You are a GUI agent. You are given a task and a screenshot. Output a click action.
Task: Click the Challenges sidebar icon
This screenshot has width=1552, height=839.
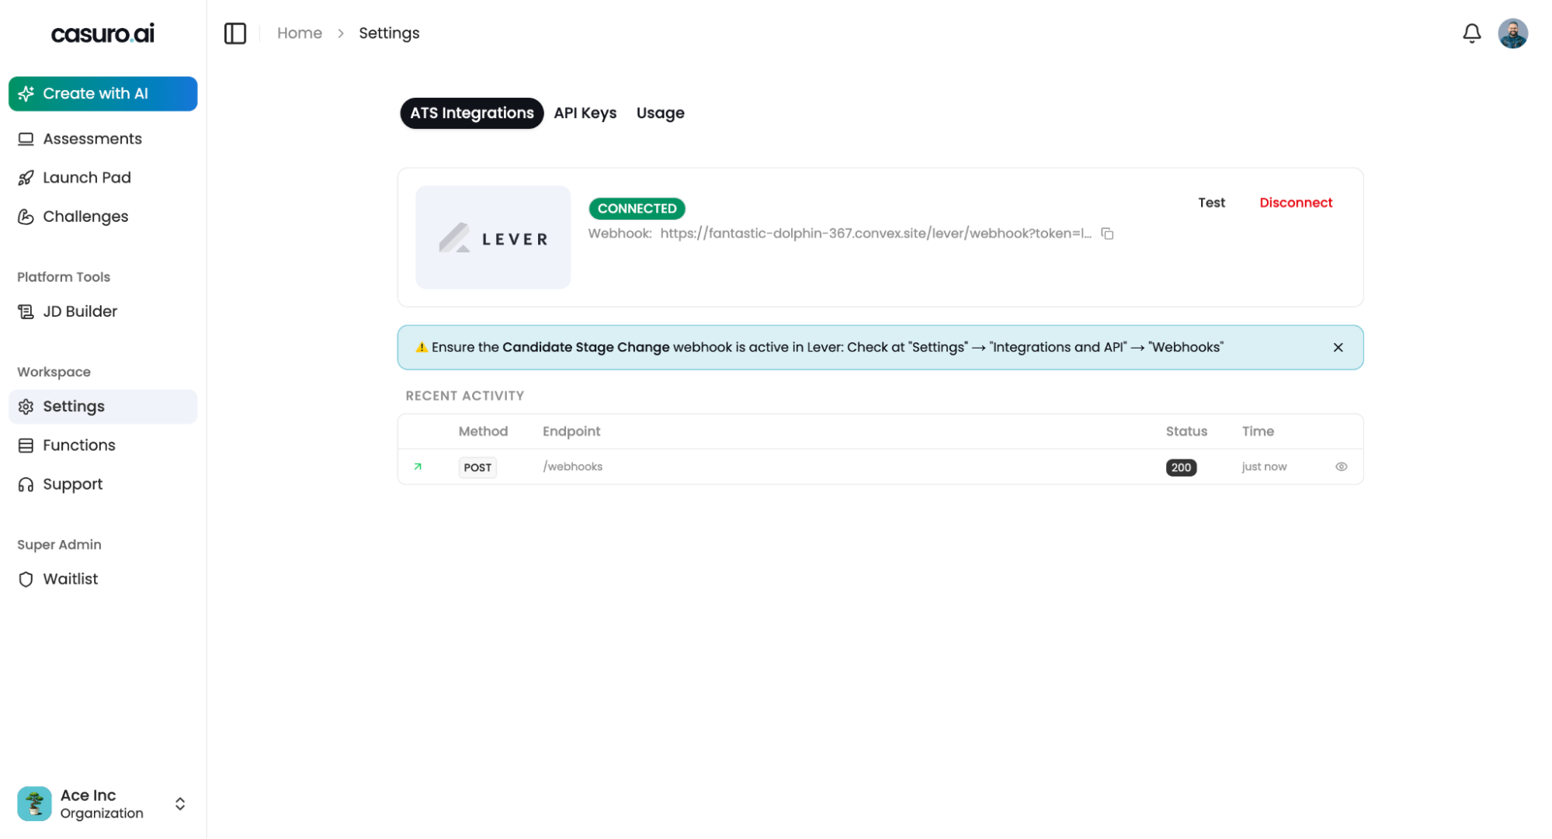tap(26, 217)
